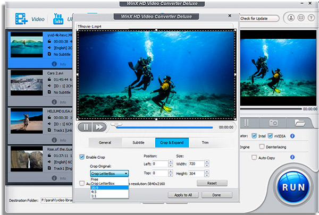Viewport: 319px width, 215px height.
Task: Select the waterfall video thumbnail
Action: (x=27, y=159)
